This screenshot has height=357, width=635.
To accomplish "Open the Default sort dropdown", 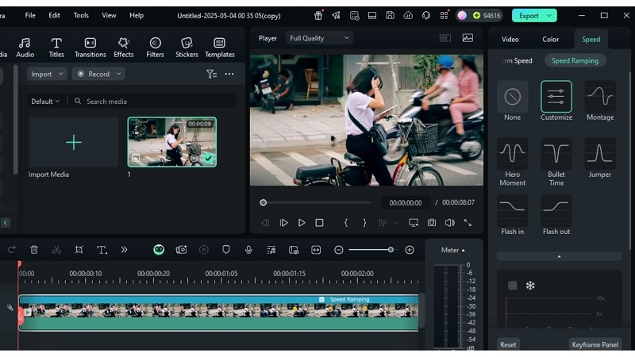I will click(45, 102).
